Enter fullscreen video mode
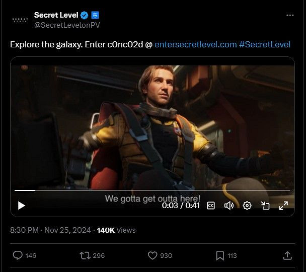The width and height of the screenshot is (306, 272). pyautogui.click(x=283, y=206)
